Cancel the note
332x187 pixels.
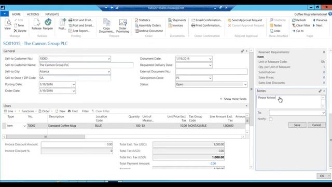[316, 125]
